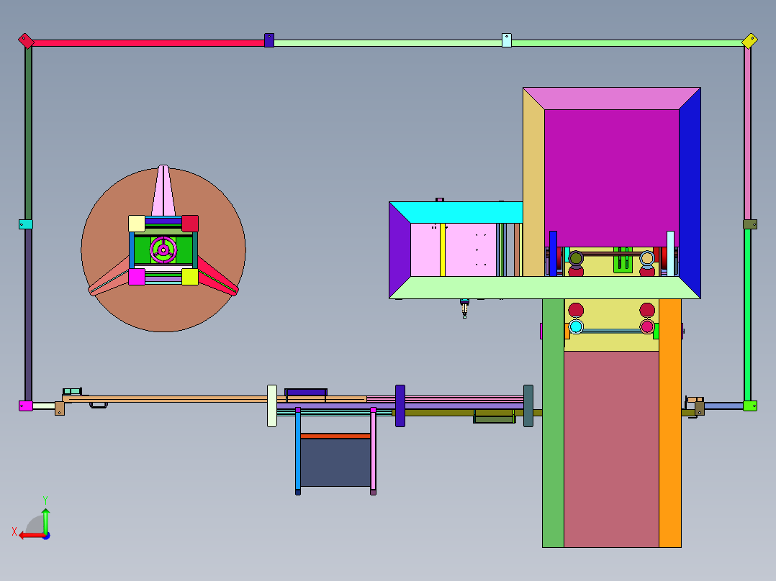776x581 pixels.
Task: Click the olive connector on the right fence
Action: coord(750,224)
